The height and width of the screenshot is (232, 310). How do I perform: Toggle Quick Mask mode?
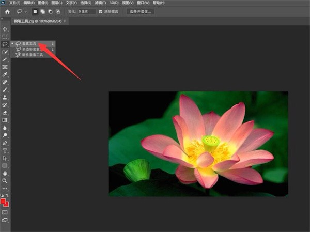point(5,212)
